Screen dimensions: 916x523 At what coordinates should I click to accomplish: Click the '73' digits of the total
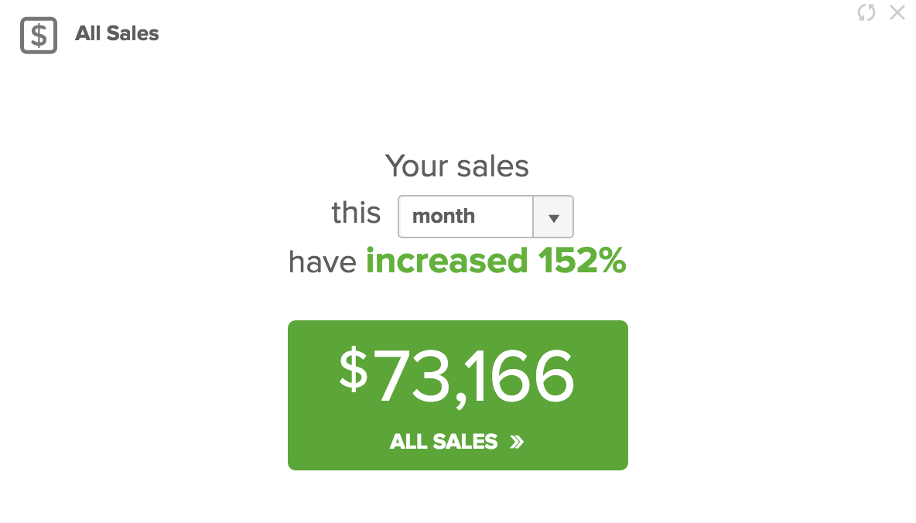click(x=414, y=376)
